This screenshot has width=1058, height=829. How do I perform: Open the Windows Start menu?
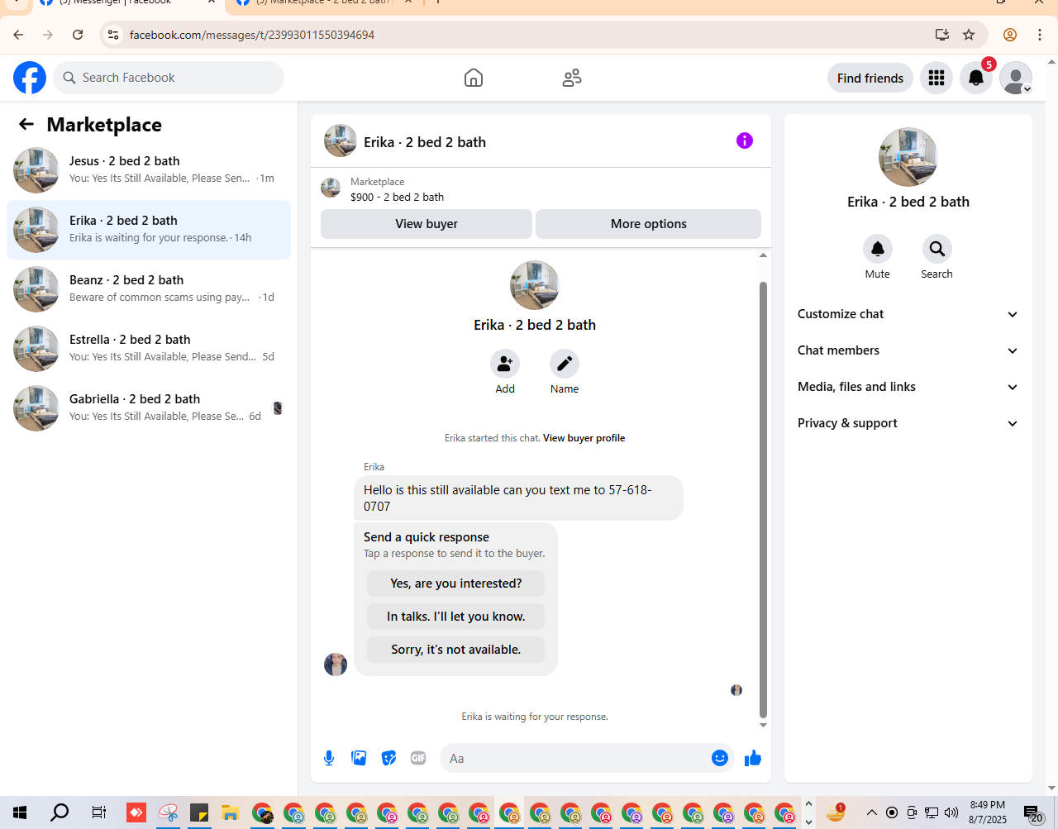(20, 812)
